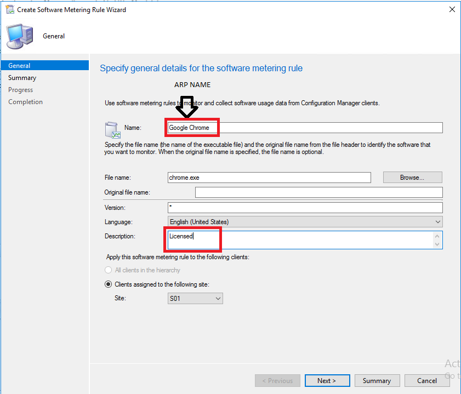Open the Language dropdown
461x394 pixels.
[305, 222]
